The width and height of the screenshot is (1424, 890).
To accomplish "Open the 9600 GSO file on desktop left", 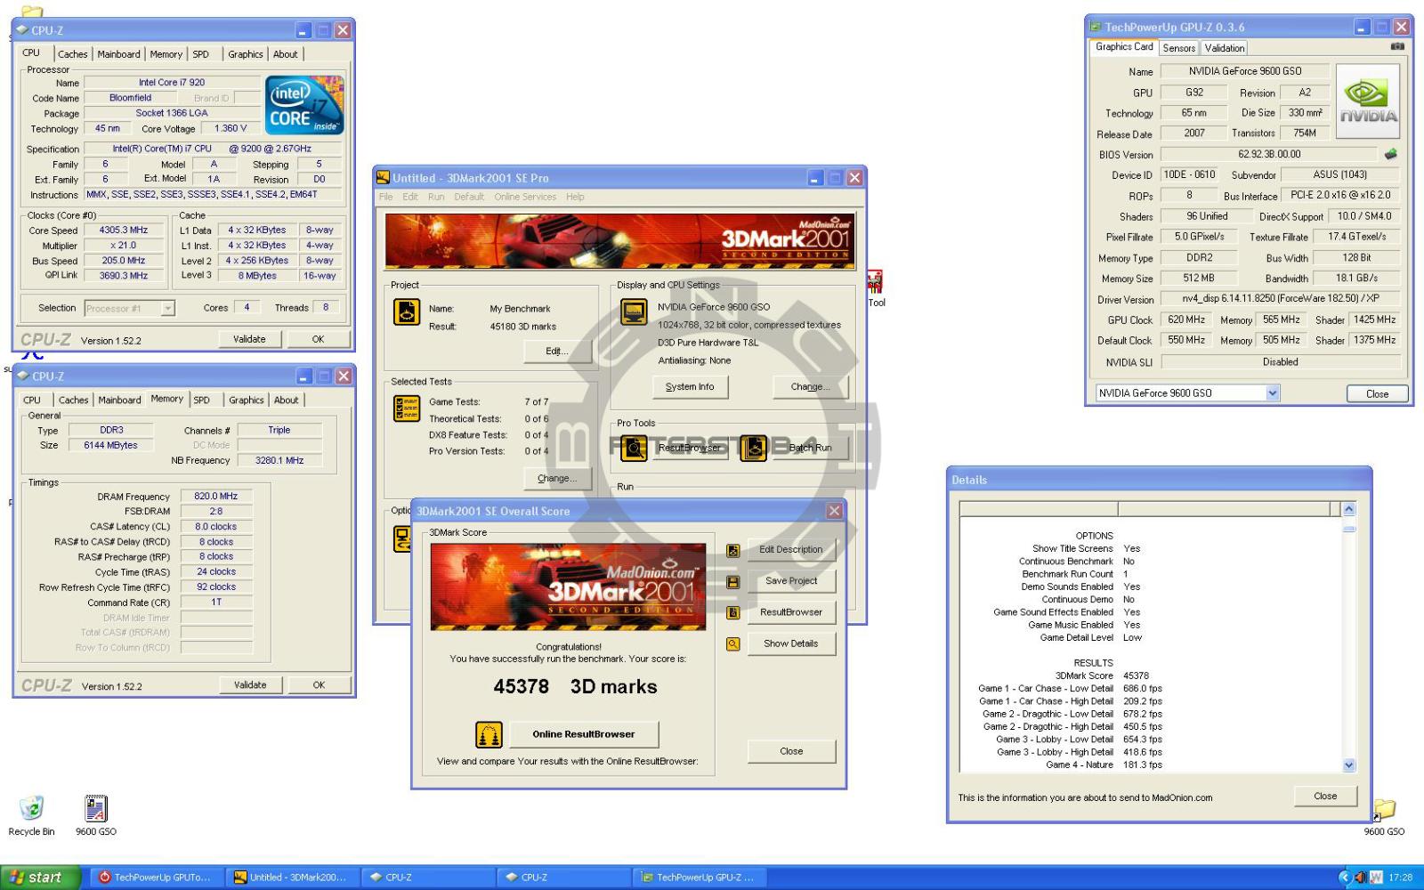I will tap(95, 815).
